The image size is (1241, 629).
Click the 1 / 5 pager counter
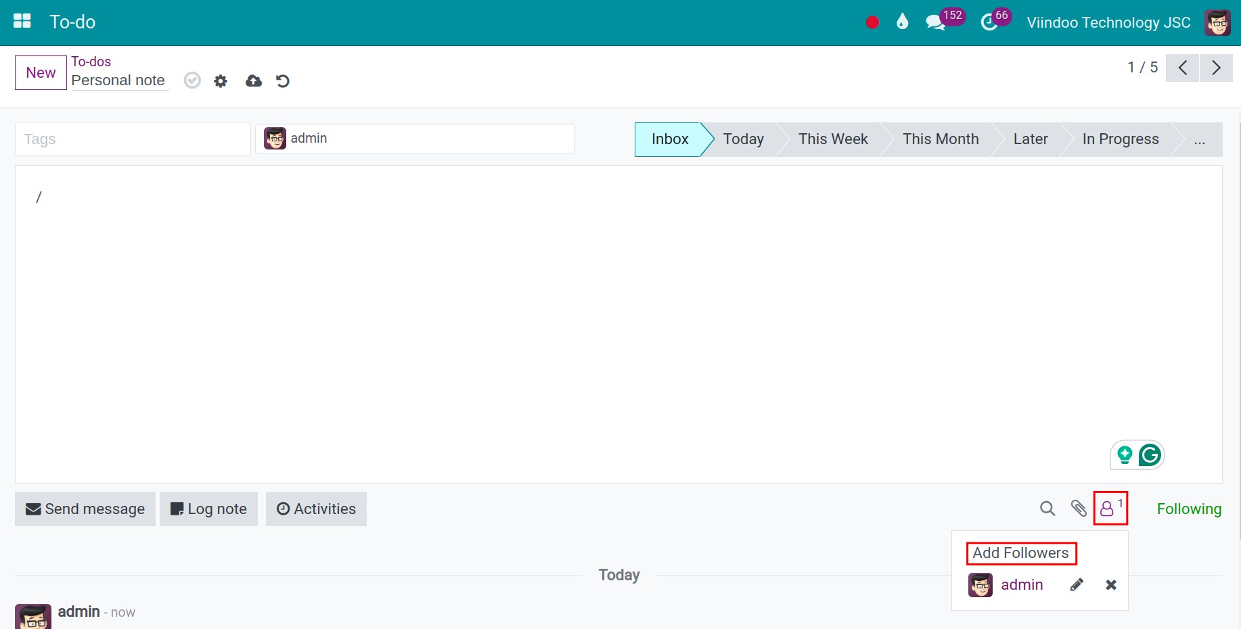(x=1142, y=68)
